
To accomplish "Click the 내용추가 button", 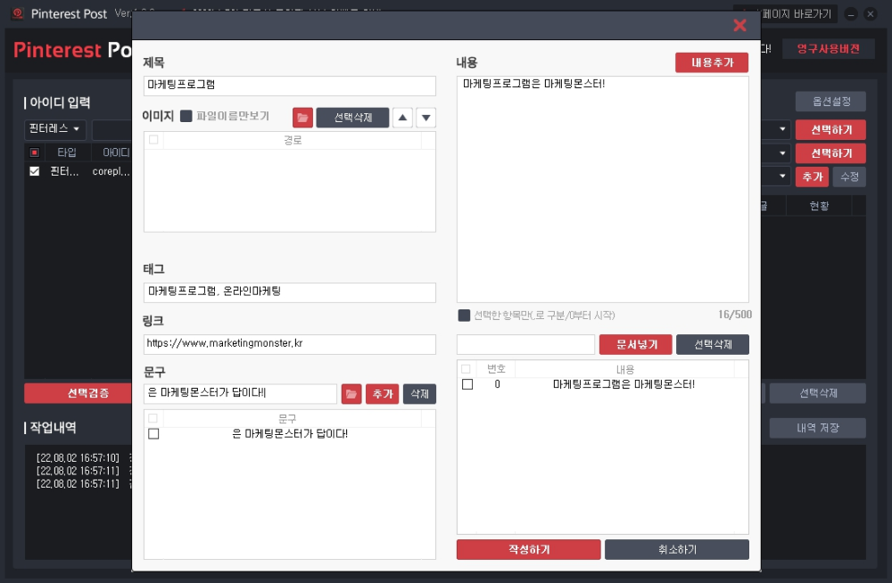I will 712,62.
